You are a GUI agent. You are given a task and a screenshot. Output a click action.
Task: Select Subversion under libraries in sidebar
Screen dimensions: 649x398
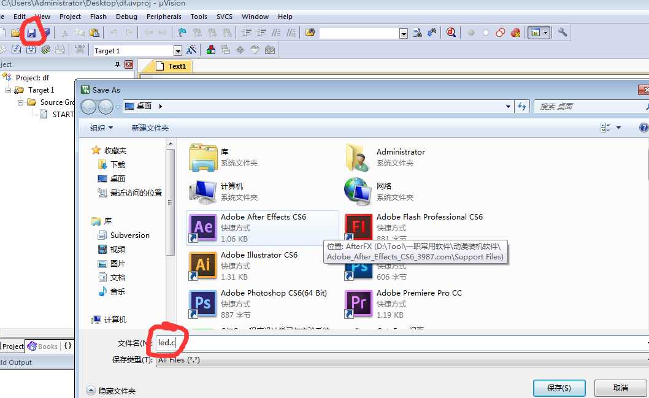click(x=123, y=235)
